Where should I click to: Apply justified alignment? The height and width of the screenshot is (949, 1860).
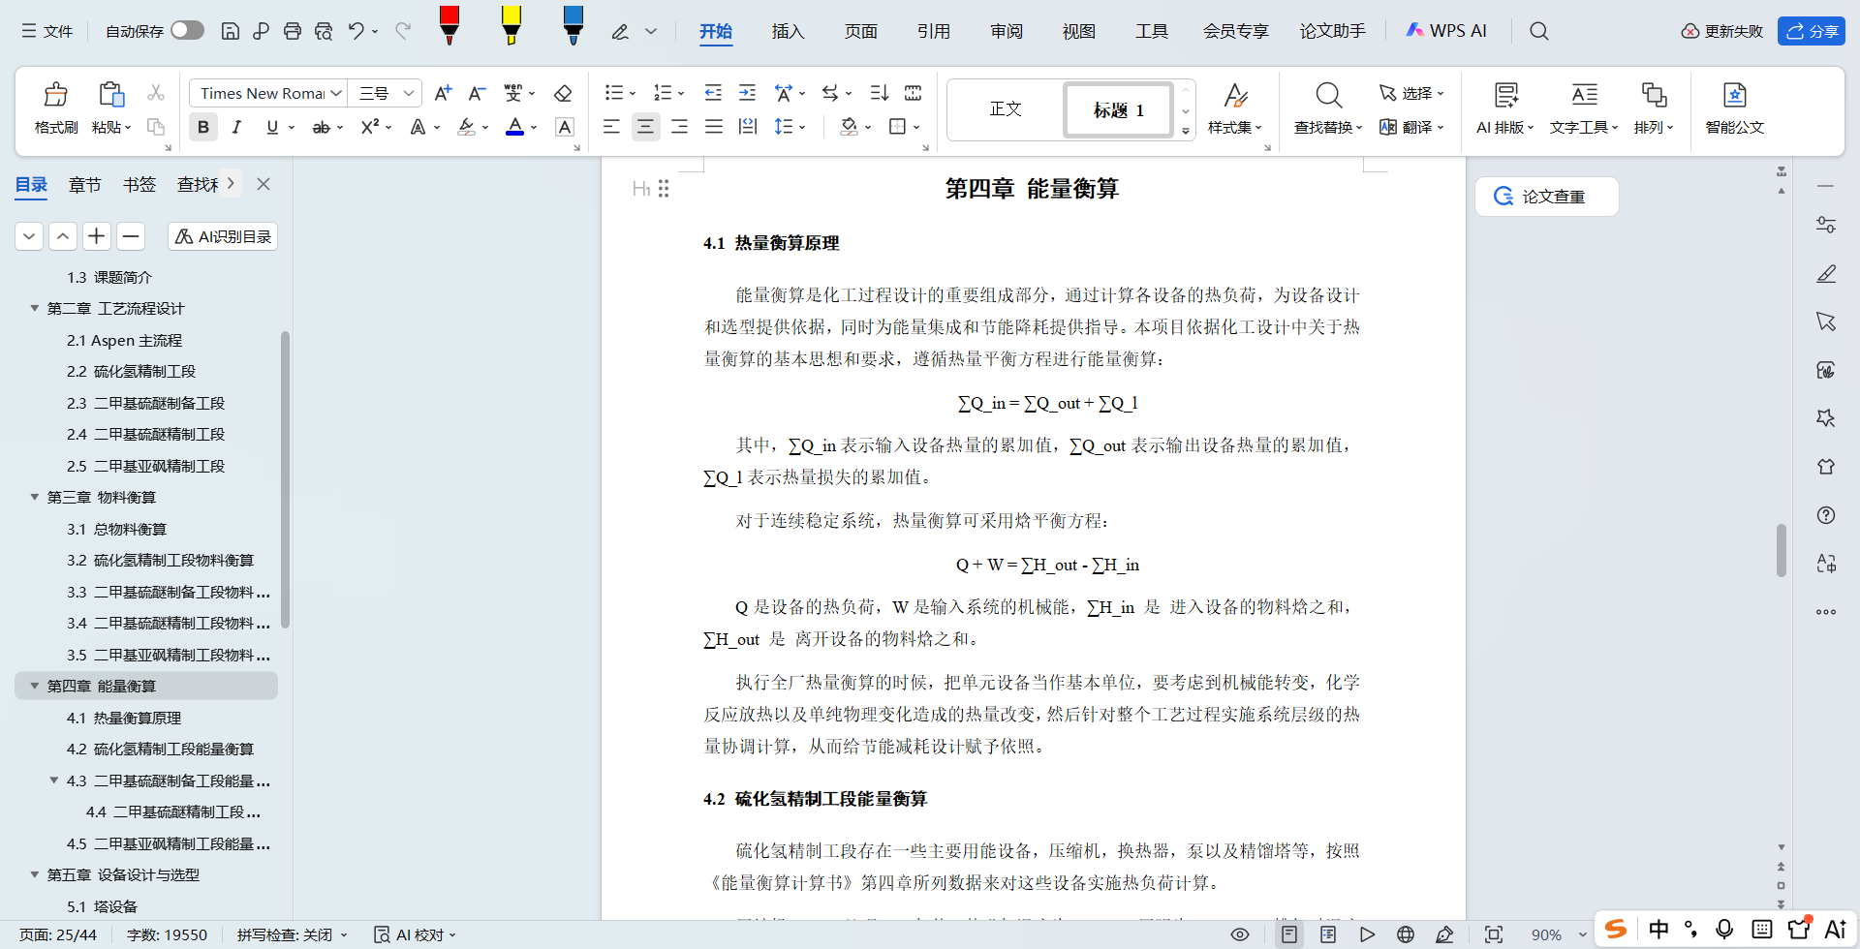[x=714, y=127]
